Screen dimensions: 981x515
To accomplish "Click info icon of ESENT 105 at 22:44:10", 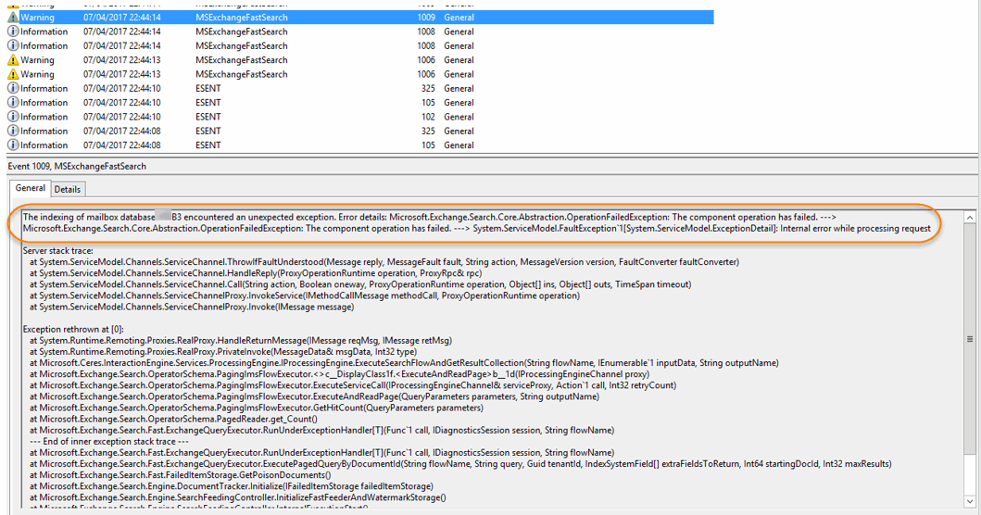I will pyautogui.click(x=13, y=103).
